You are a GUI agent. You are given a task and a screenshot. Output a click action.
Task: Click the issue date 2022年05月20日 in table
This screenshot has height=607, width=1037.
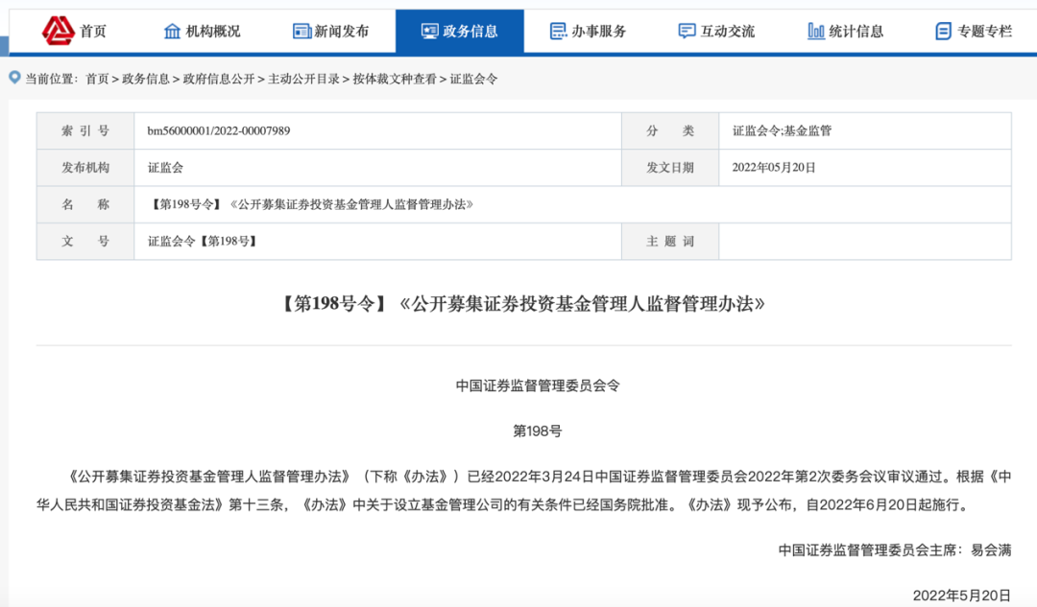coord(773,168)
